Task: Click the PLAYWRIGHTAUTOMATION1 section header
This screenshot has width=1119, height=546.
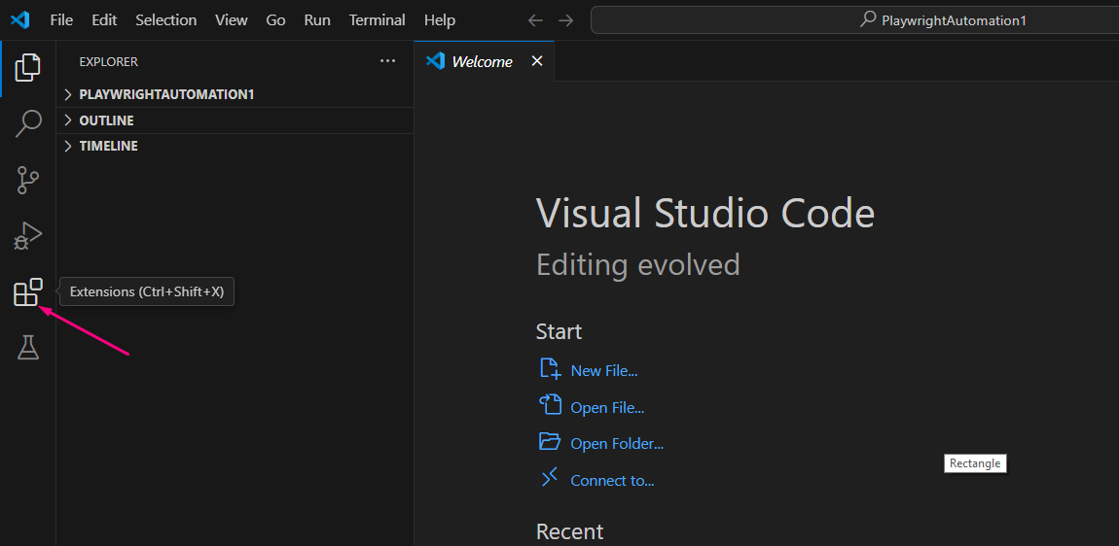Action: (235, 94)
